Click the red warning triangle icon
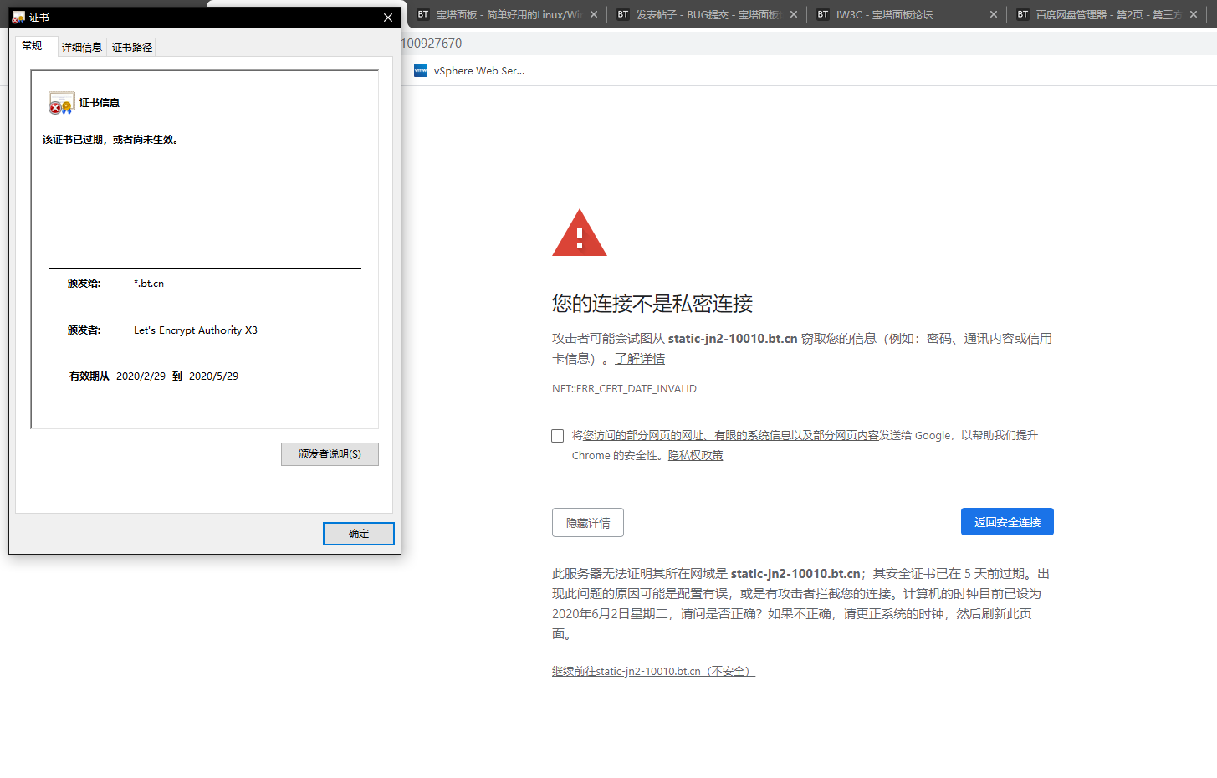This screenshot has height=778, width=1217. tap(580, 233)
